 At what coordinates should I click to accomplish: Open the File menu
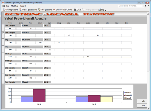point(8,6)
